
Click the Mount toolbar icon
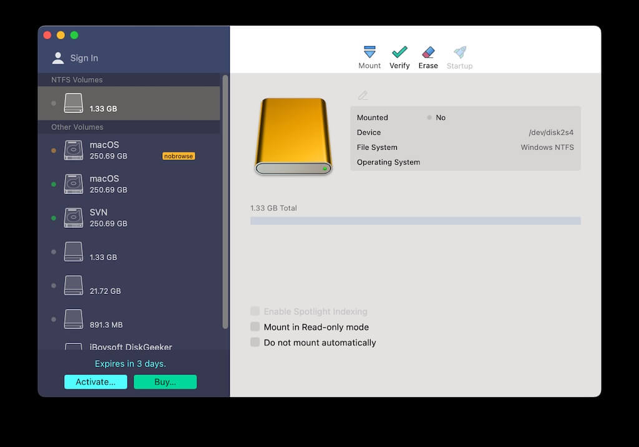tap(369, 52)
